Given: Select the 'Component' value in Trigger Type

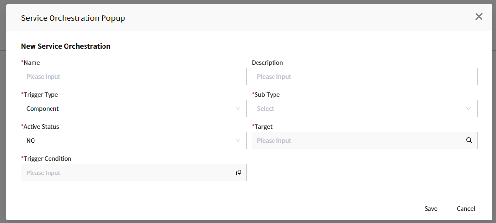Looking at the screenshot, I should point(42,108).
